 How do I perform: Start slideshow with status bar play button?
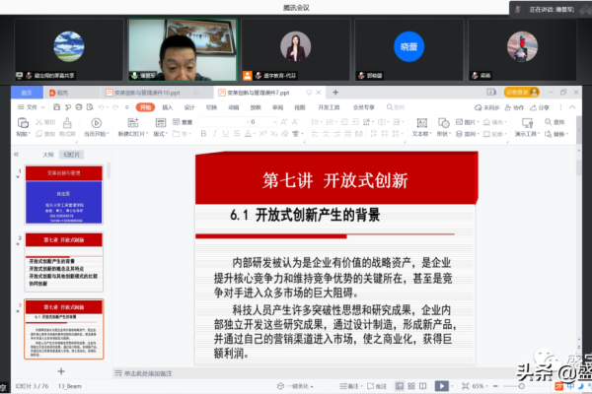tap(442, 386)
